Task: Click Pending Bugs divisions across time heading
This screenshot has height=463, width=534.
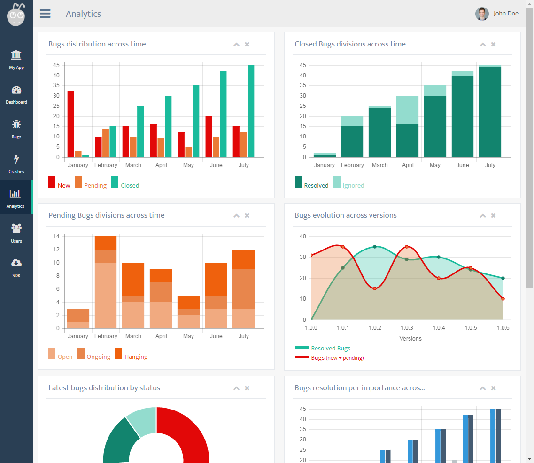Action: click(x=106, y=215)
